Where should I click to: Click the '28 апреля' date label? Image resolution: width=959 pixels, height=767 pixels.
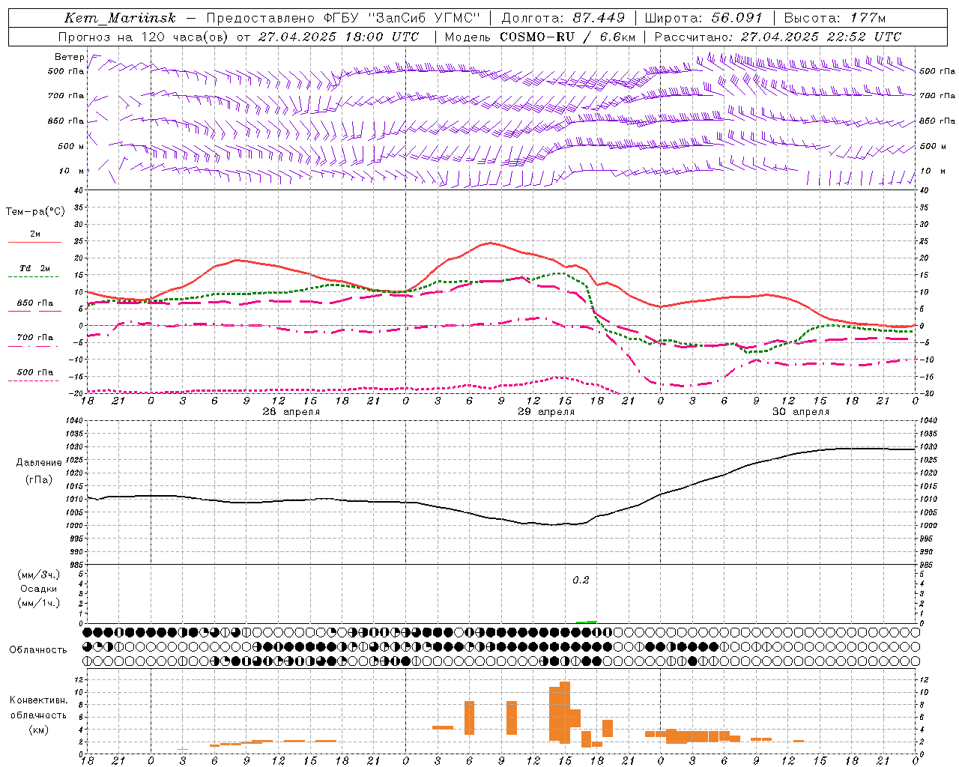point(291,412)
